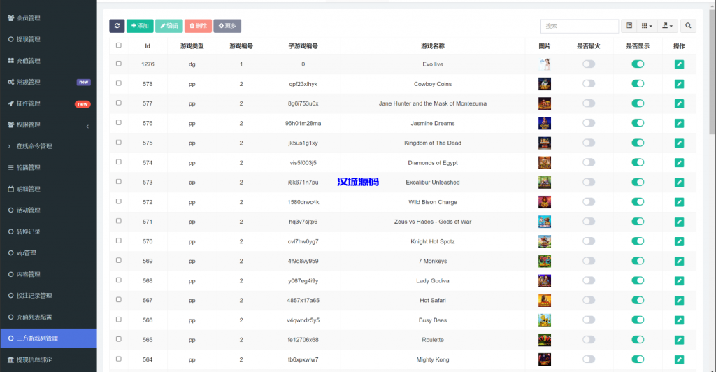Screen dimensions: 716x372
Task: Open the export data dropdown
Action: [x=668, y=26]
